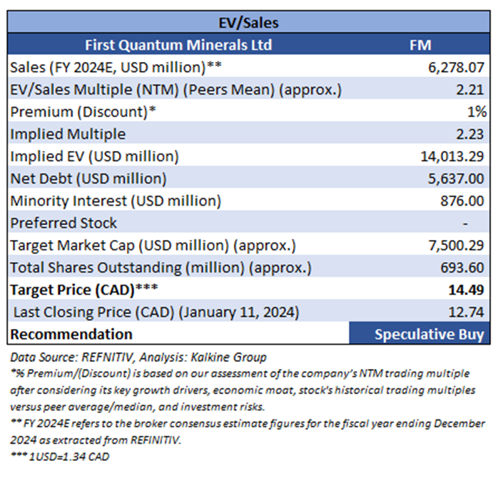Select the Last Closing Price (CAD) label

(156, 312)
